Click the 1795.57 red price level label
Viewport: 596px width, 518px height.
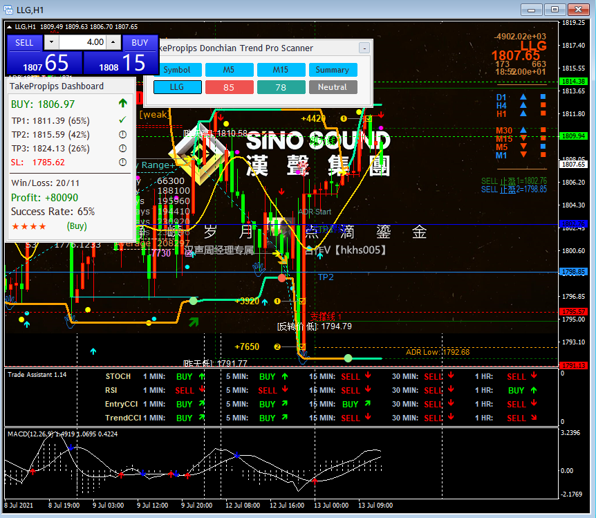click(x=574, y=312)
